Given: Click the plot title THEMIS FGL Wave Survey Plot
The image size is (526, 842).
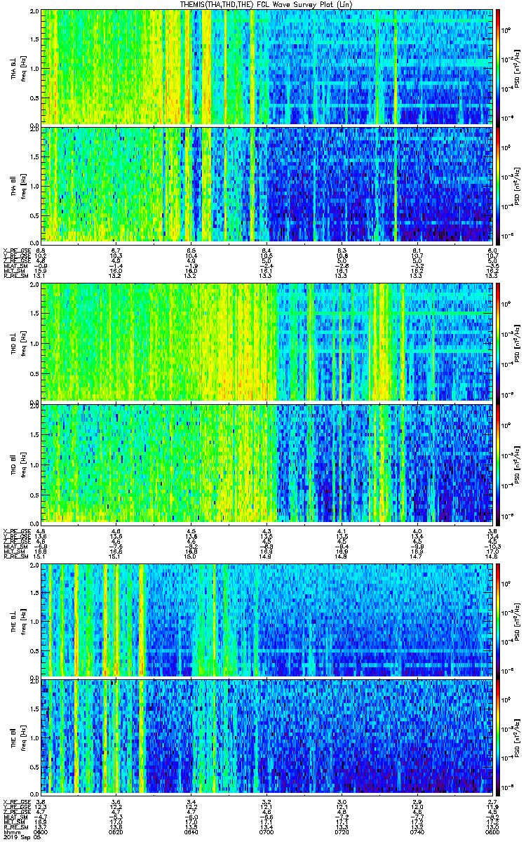Looking at the screenshot, I should pyautogui.click(x=267, y=4).
